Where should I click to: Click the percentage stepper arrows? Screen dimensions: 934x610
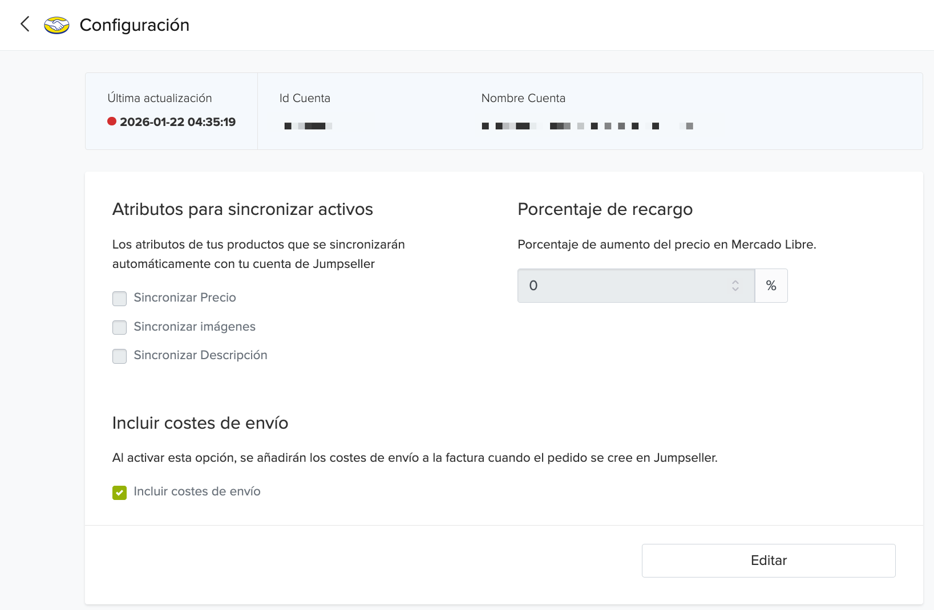735,286
